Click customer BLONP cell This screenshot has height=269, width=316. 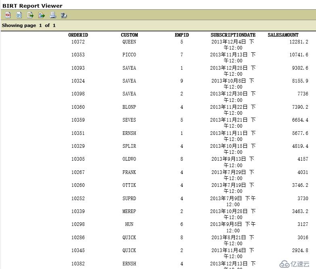pyautogui.click(x=129, y=107)
